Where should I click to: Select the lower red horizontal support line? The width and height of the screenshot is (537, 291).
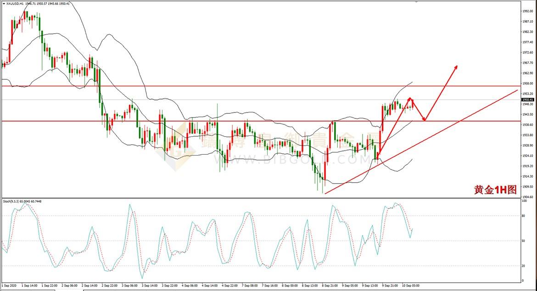click(x=260, y=121)
